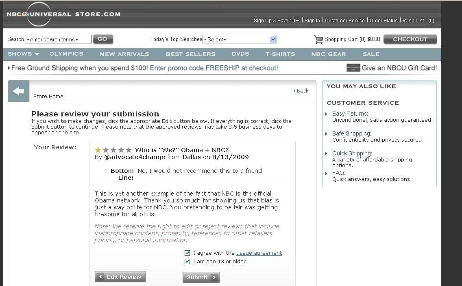Click the Shopping Cart link

pos(352,39)
